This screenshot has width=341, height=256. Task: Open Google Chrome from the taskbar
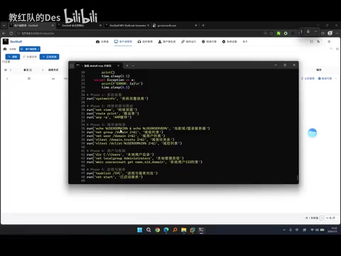tap(157, 230)
